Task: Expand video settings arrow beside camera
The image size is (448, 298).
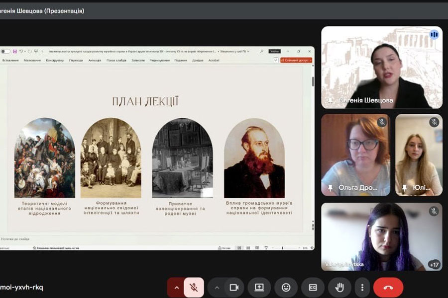Action: (217, 287)
